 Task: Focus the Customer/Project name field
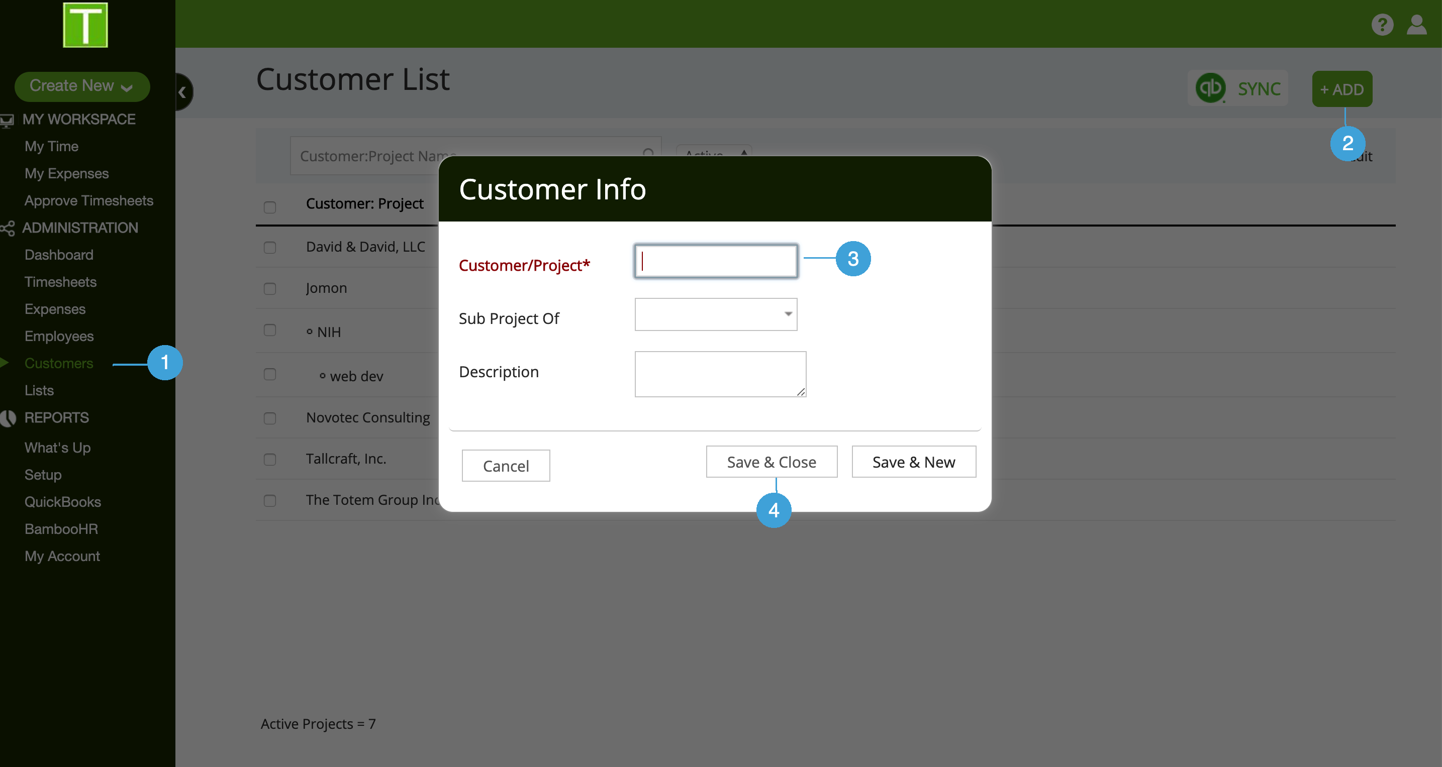tap(715, 261)
